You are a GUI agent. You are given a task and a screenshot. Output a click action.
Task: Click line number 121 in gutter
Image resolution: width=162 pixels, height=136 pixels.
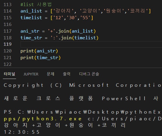point(7,58)
